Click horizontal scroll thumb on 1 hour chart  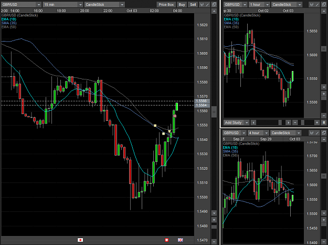click(280, 122)
